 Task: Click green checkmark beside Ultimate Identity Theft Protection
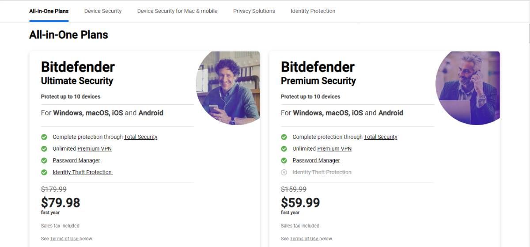pos(44,172)
